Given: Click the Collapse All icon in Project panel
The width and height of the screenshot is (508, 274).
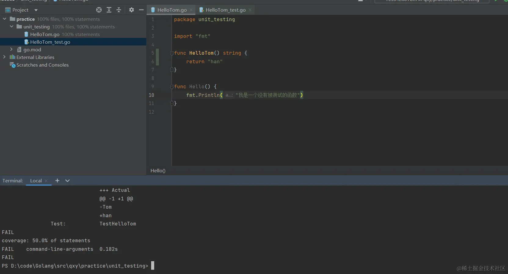Looking at the screenshot, I should point(119,10).
